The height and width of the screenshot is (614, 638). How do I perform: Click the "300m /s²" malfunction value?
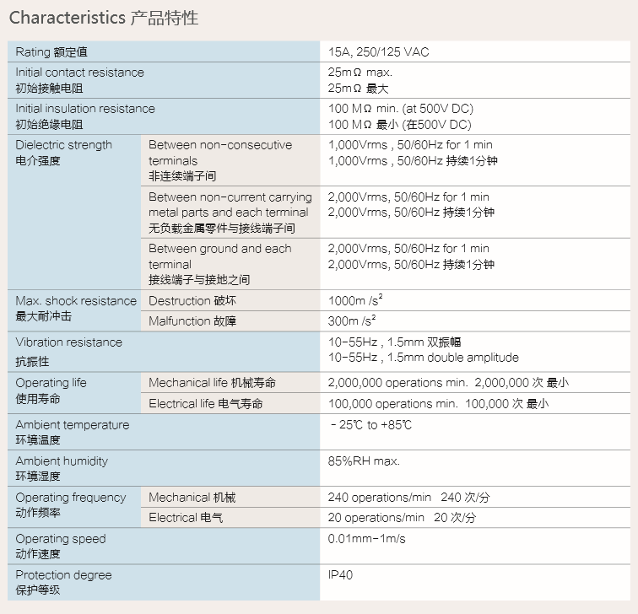(x=351, y=321)
